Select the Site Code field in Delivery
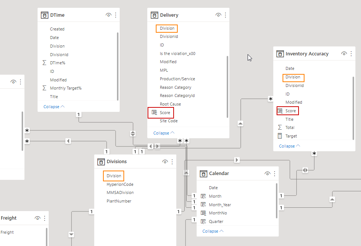Viewport: 361px width, 246px height. (x=169, y=121)
